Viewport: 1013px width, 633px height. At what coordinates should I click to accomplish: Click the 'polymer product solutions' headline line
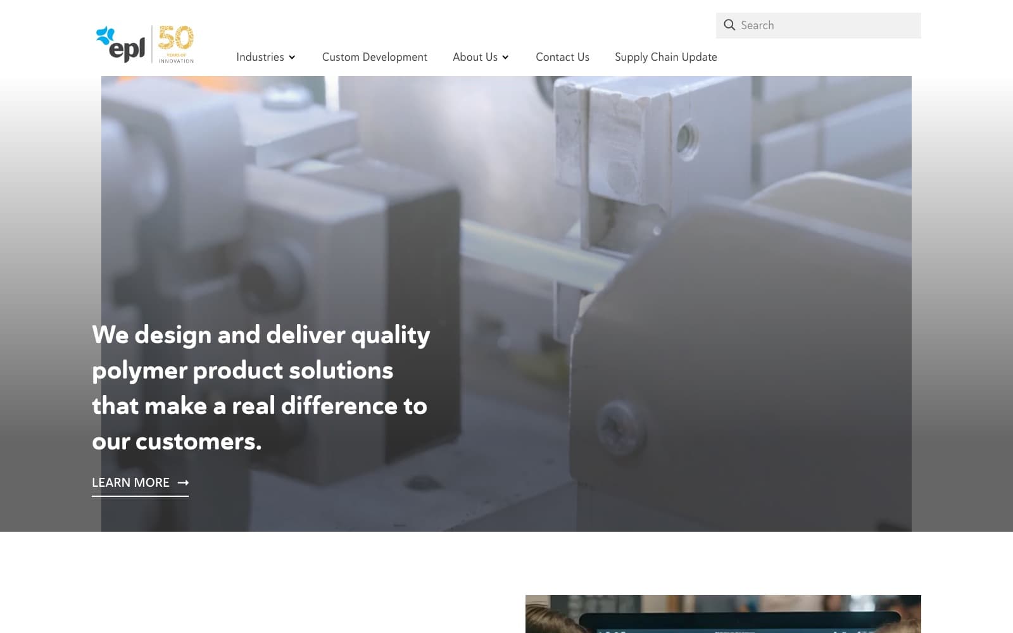pos(242,371)
